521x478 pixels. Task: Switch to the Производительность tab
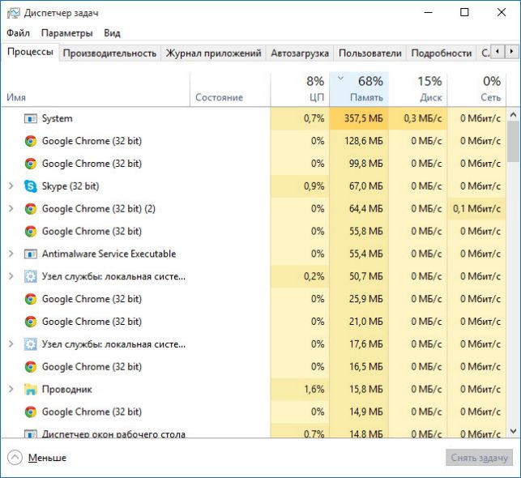[x=109, y=53]
